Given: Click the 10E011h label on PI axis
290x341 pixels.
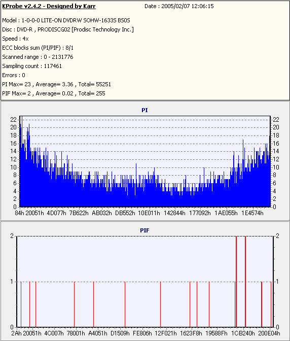Looking at the screenshot, I should tap(149, 213).
